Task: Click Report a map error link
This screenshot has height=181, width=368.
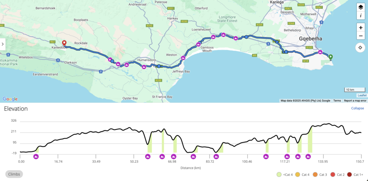Action: [355, 101]
